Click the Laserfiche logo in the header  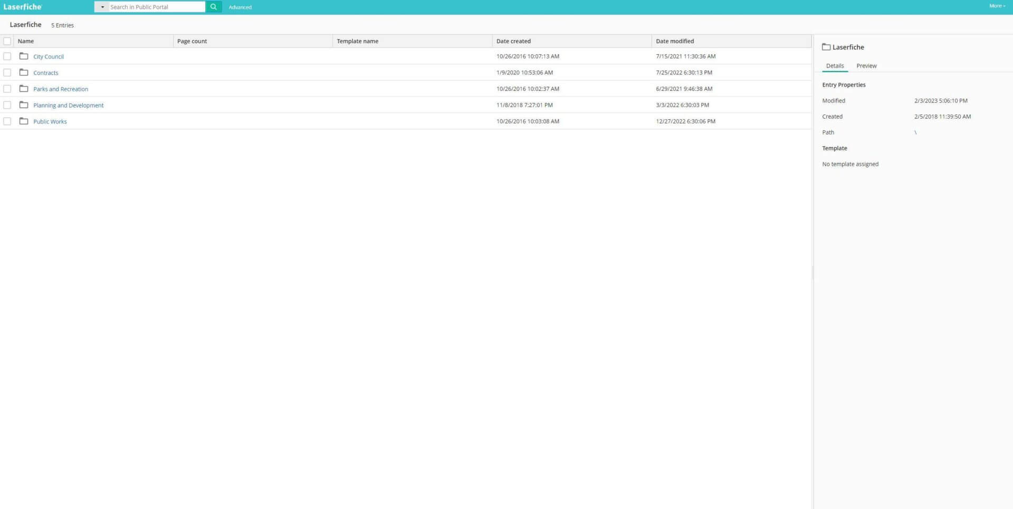click(x=22, y=7)
